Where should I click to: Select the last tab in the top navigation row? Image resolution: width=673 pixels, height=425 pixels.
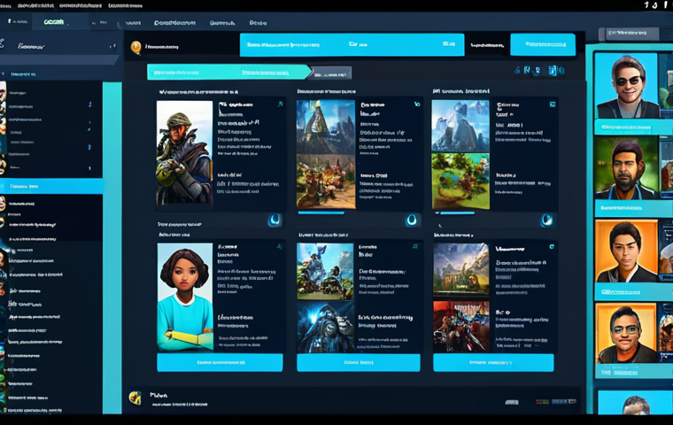pyautogui.click(x=258, y=23)
